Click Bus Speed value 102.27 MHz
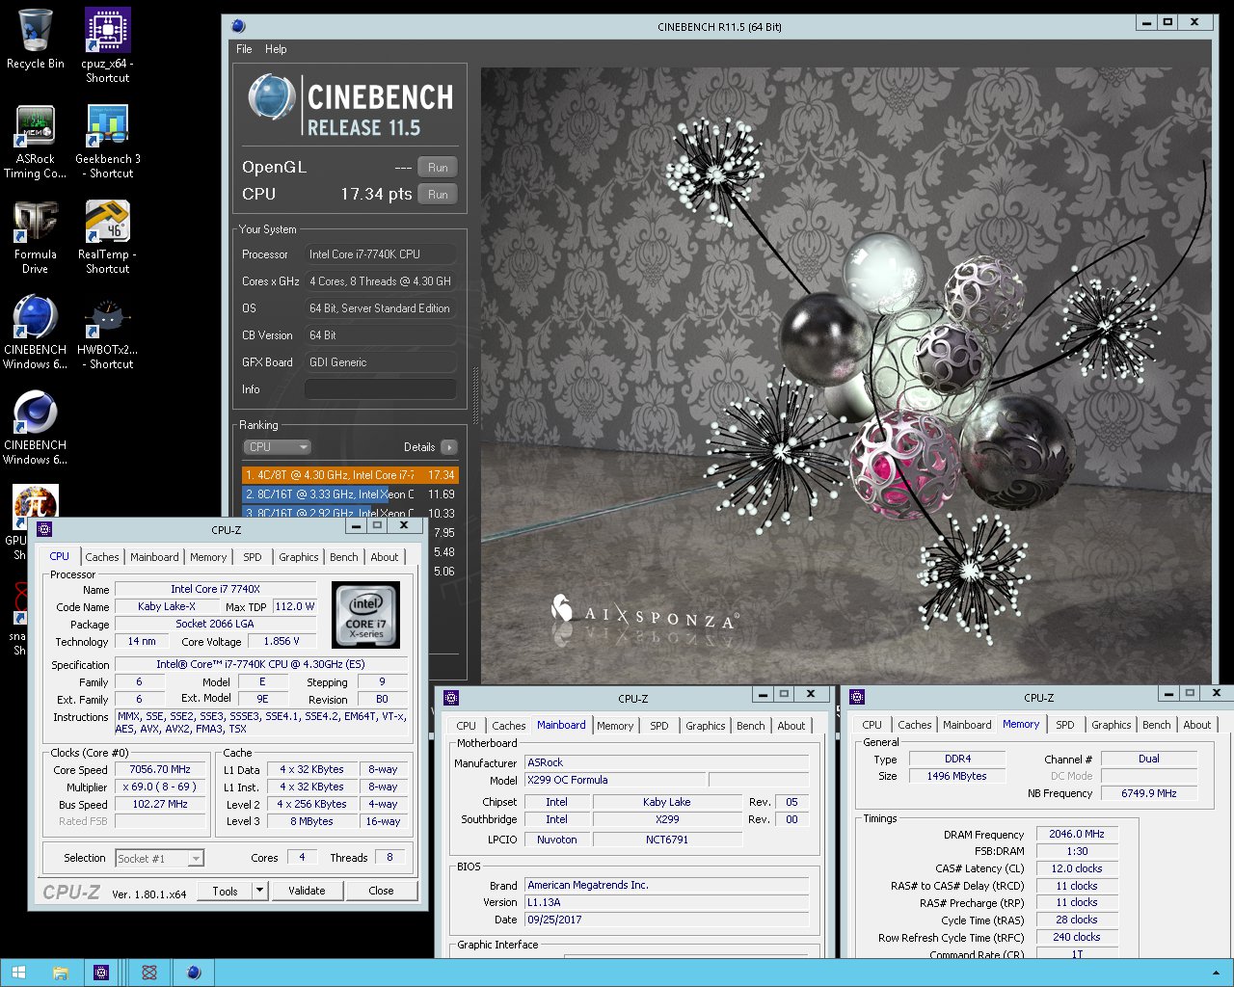 pos(160,804)
